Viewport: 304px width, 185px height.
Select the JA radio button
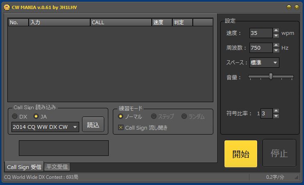[36, 116]
